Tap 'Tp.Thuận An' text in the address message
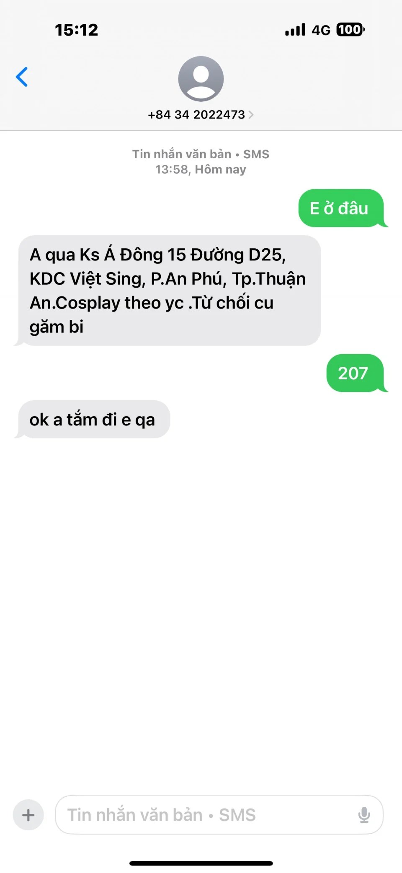This screenshot has width=402, height=873. click(167, 291)
